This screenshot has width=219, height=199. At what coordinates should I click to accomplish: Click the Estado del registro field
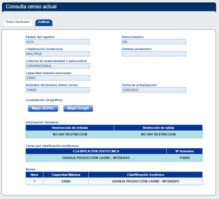coord(58,42)
